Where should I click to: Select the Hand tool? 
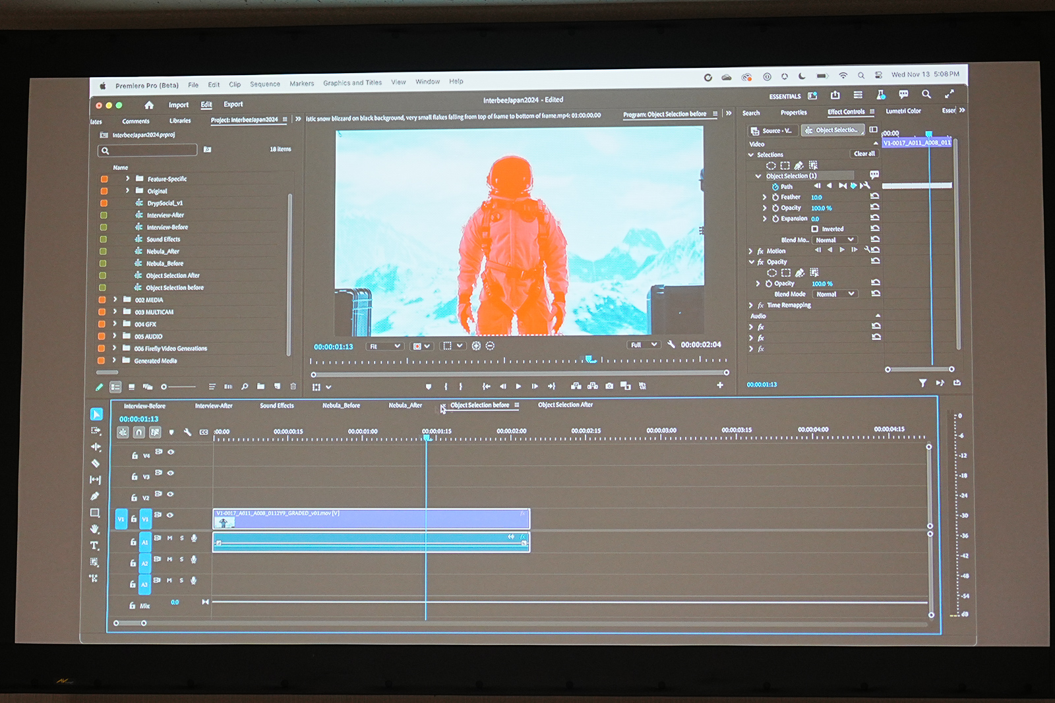(95, 529)
